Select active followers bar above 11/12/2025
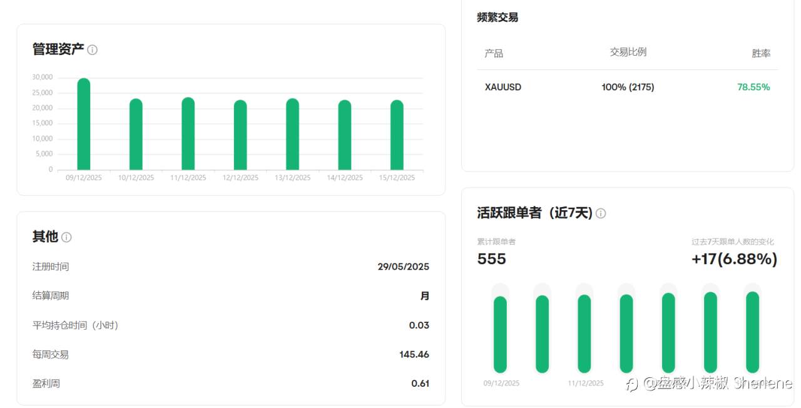Image resolution: width=801 pixels, height=408 pixels. click(584, 334)
